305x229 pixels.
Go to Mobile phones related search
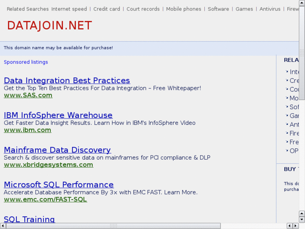183,9
